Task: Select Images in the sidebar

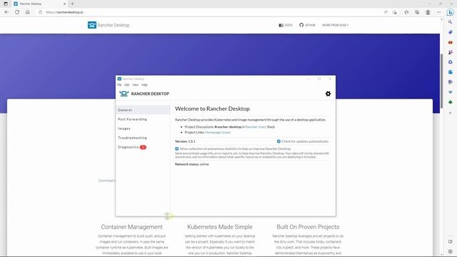Action: (143, 128)
